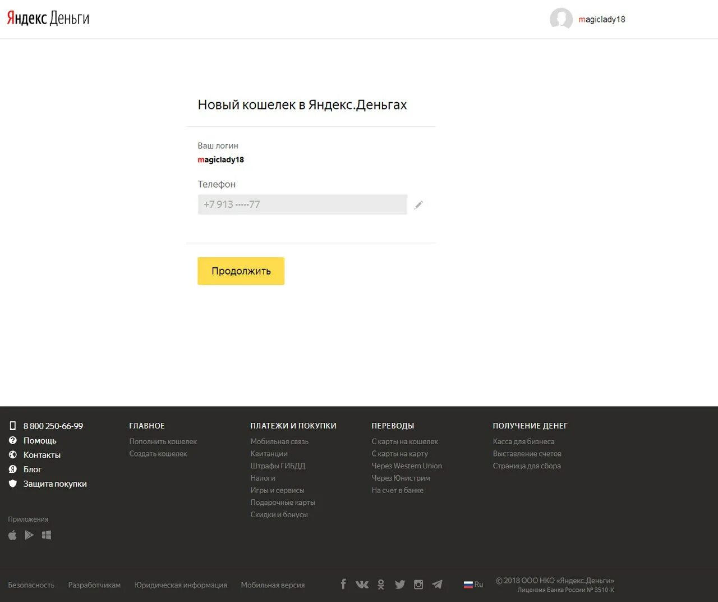Open Безопасность footer link
This screenshot has width=718, height=602.
coord(31,585)
